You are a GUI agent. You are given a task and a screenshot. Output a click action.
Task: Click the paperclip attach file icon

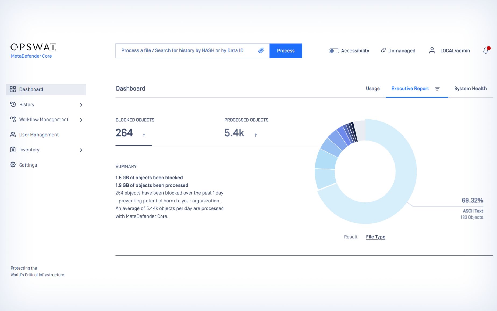pos(261,50)
